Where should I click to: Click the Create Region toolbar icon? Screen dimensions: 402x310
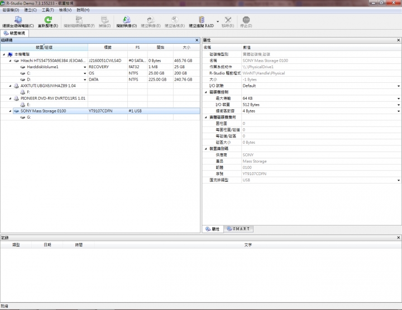(x=175, y=20)
